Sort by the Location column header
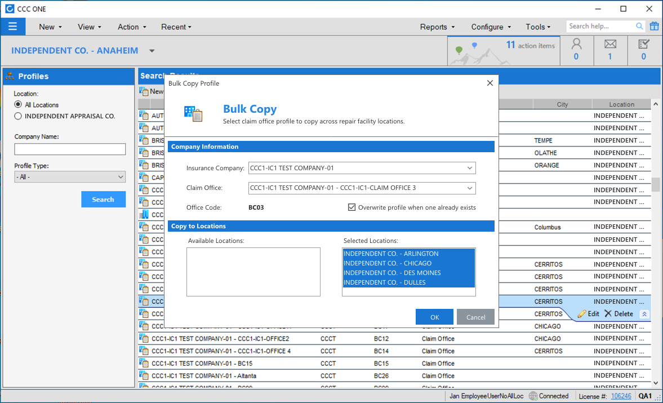 pos(621,104)
